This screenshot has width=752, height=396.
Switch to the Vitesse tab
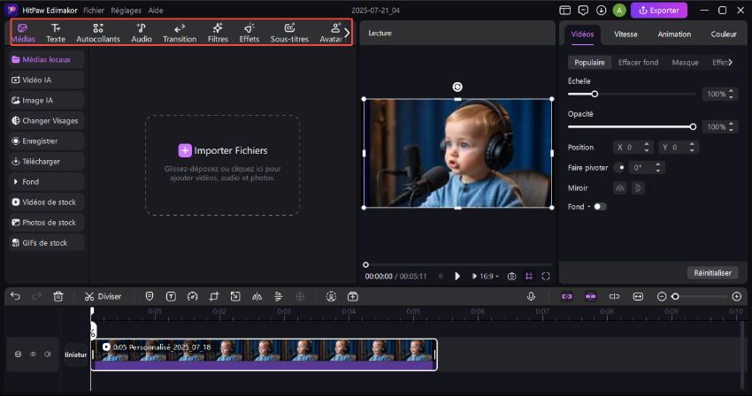pos(625,34)
